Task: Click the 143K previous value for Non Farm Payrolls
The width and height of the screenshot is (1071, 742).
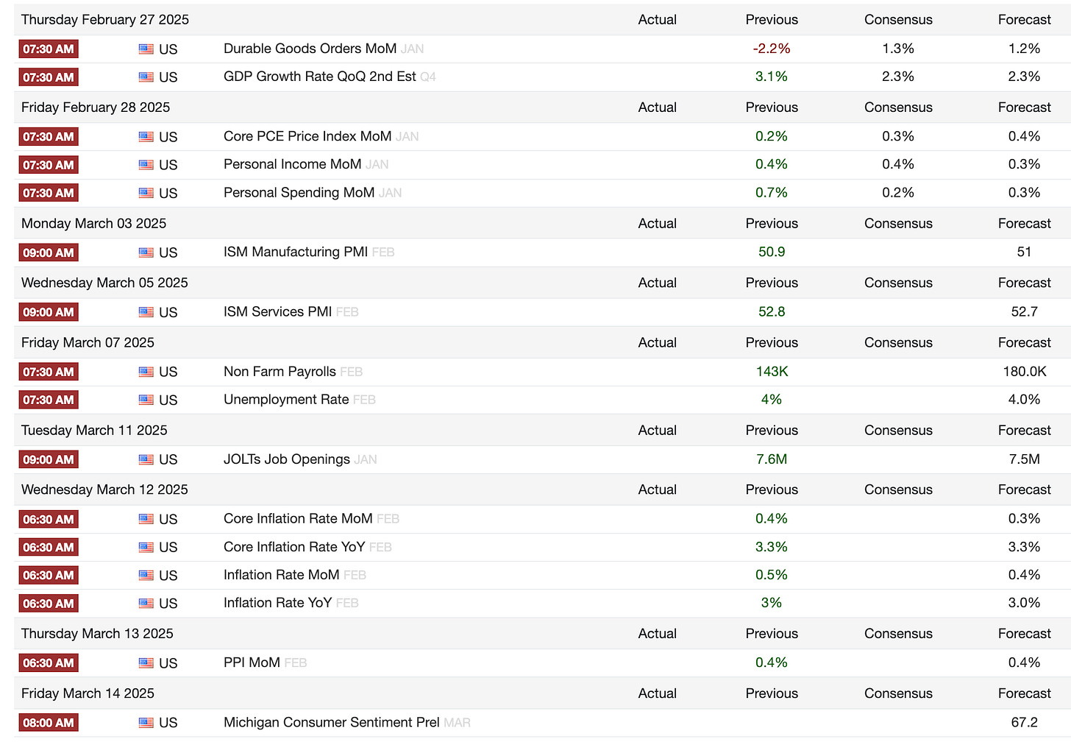Action: [772, 372]
